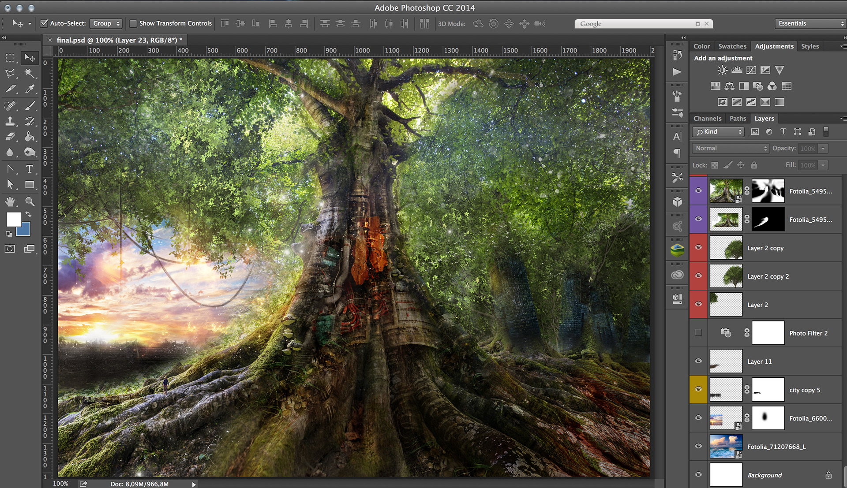Switch to the Paths tab
Screen dimensions: 847x488
coord(738,119)
